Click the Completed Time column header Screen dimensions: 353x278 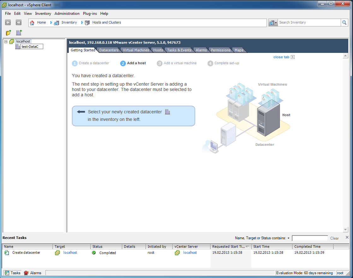tap(313, 247)
